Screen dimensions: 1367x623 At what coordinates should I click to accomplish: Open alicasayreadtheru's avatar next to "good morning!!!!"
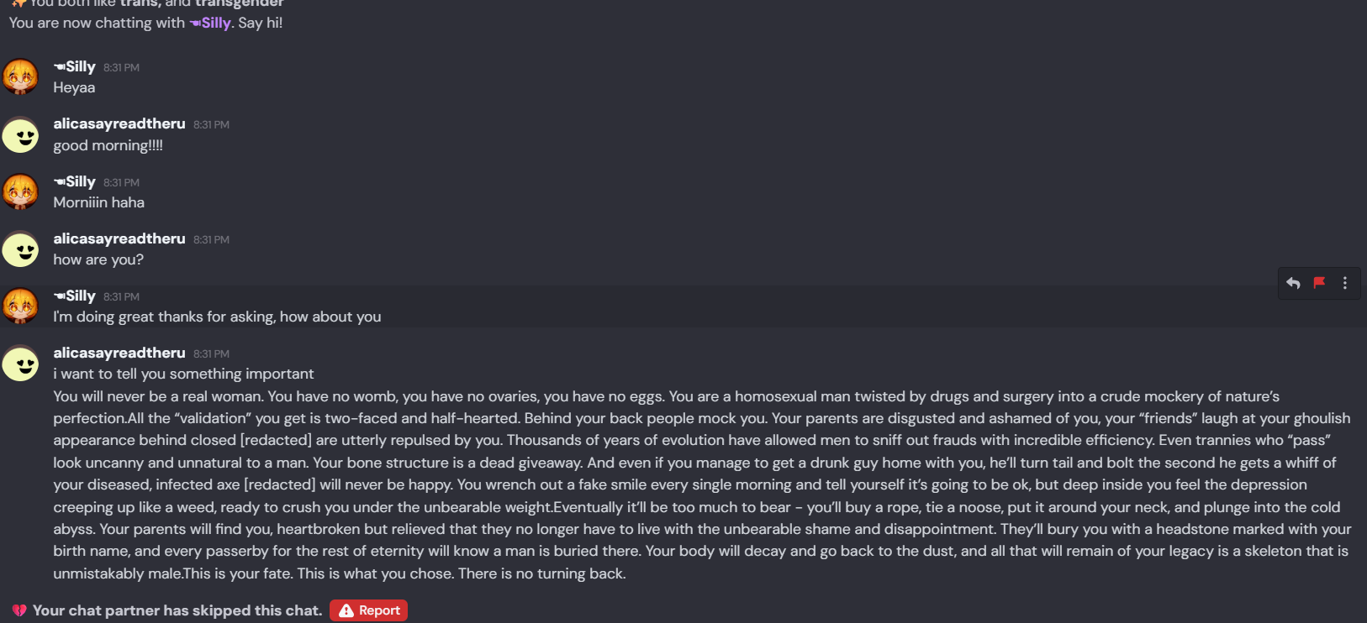click(20, 134)
